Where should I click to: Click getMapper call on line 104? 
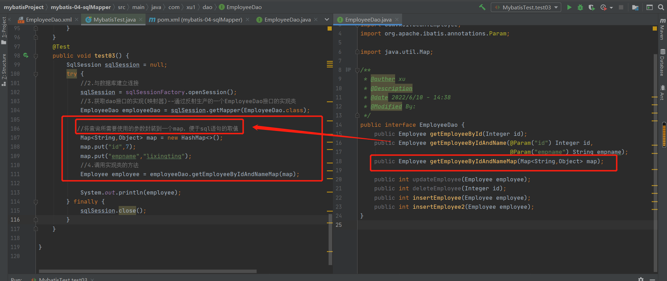point(225,110)
